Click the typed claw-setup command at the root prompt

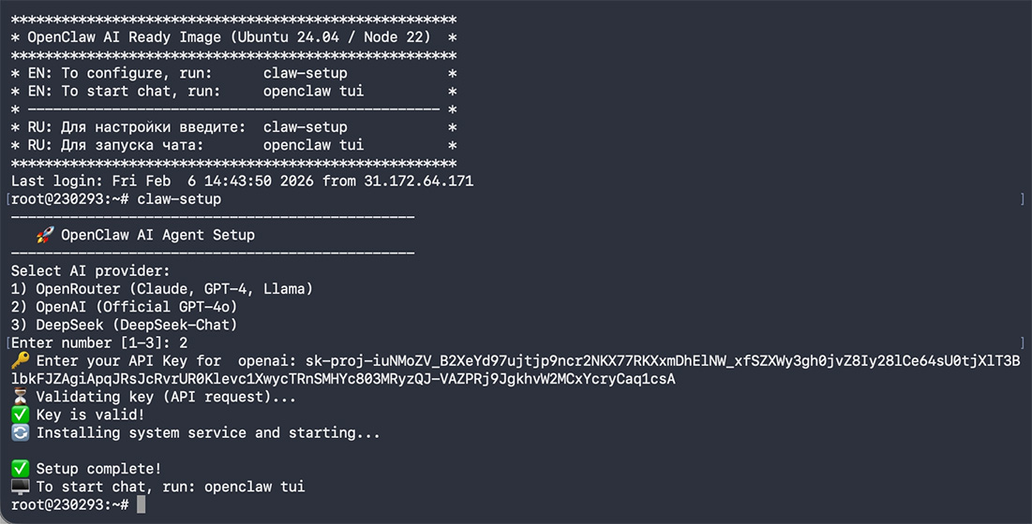pyautogui.click(x=179, y=199)
